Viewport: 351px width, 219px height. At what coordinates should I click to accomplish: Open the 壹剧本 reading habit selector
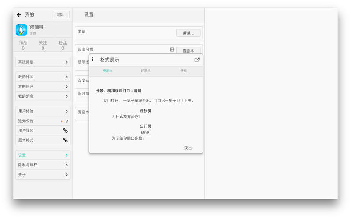point(188,50)
